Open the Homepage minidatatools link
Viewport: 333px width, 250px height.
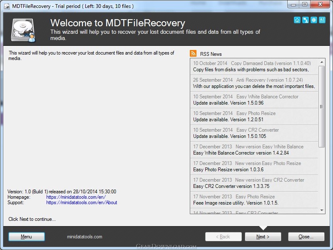(76, 197)
